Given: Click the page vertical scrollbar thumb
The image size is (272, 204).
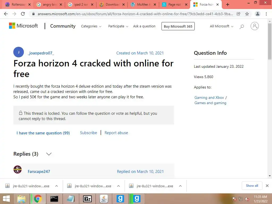Looking at the screenshot, I should coord(270,42).
